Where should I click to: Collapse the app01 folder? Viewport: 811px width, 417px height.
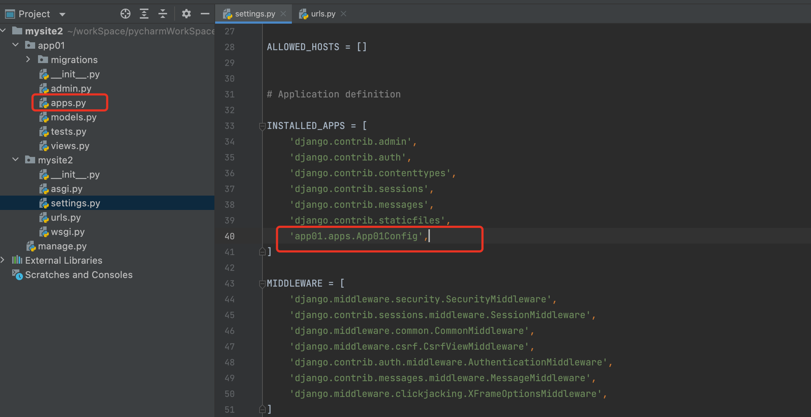click(x=15, y=45)
